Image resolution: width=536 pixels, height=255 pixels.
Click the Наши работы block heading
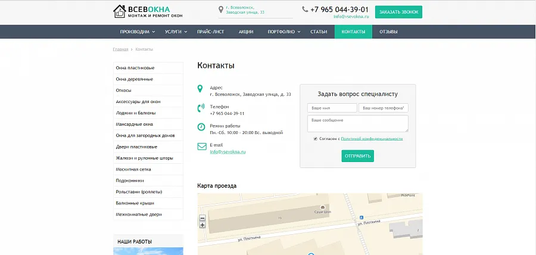(x=135, y=242)
